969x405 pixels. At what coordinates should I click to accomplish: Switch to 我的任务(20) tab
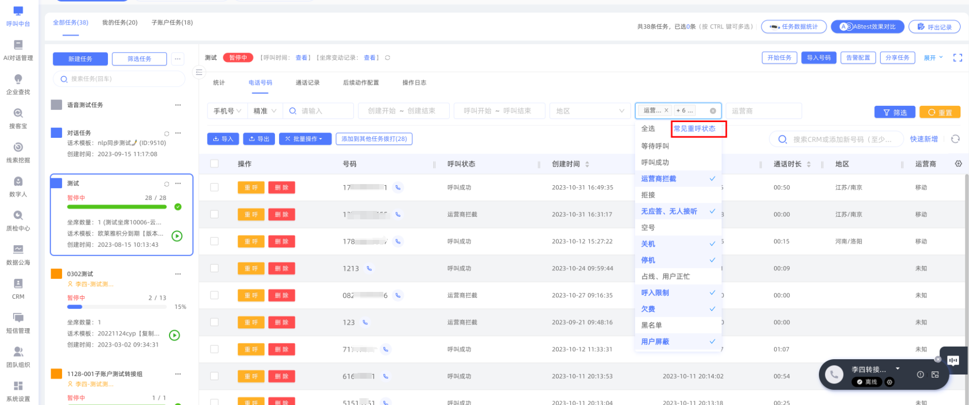click(120, 23)
